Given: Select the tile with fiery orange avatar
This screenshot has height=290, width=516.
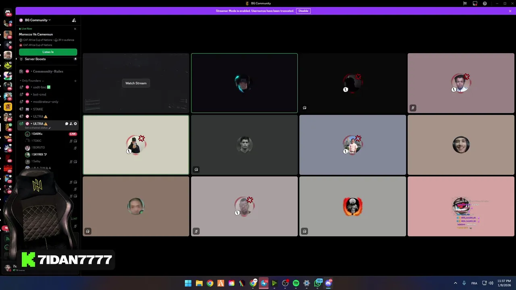Looking at the screenshot, I should click(353, 206).
